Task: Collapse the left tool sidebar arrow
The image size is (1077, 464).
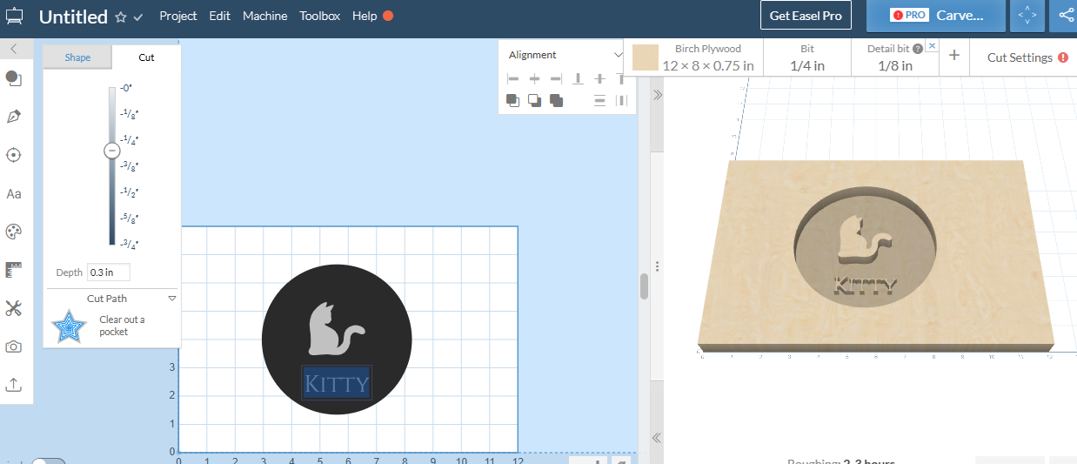Action: tap(14, 50)
